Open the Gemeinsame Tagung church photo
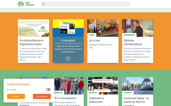 coord(138,86)
